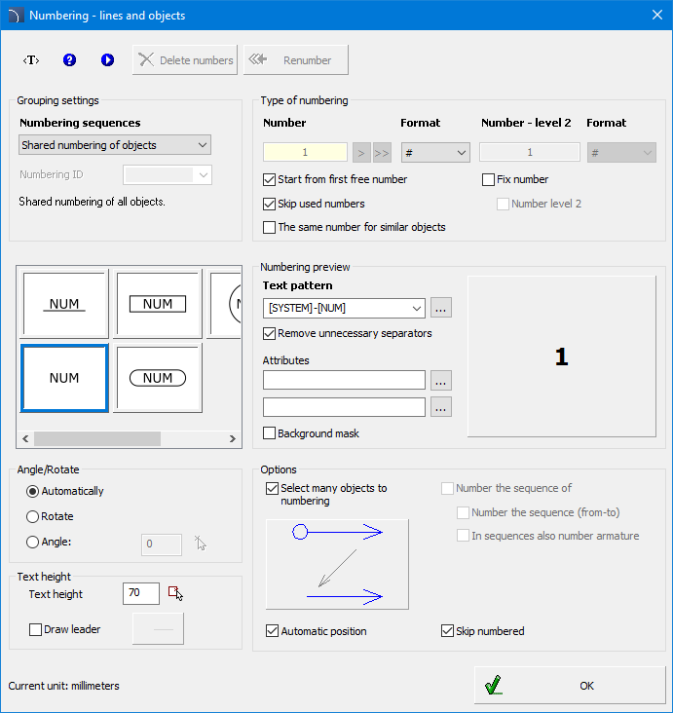The image size is (673, 713).
Task: Click the numbering direction diagram button
Action: pyautogui.click(x=337, y=564)
